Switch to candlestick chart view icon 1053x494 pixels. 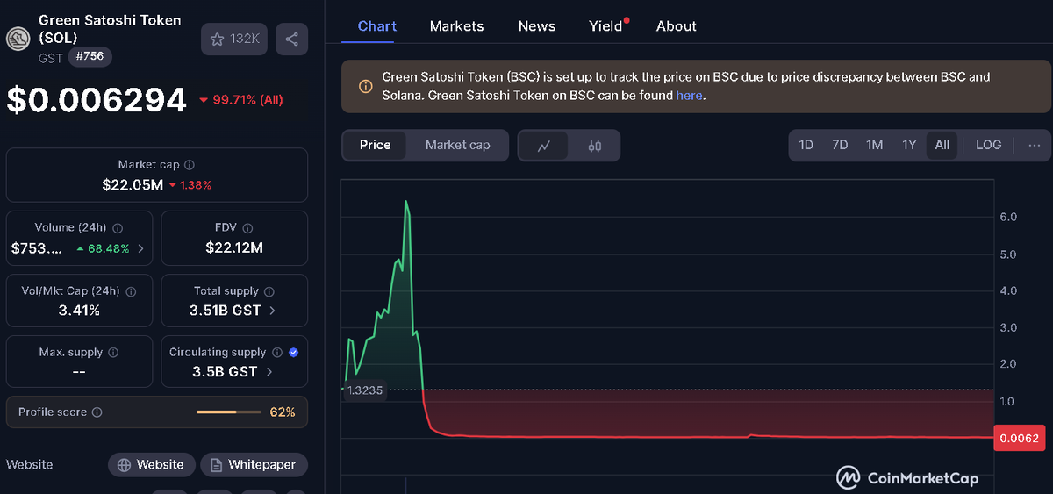click(x=594, y=146)
